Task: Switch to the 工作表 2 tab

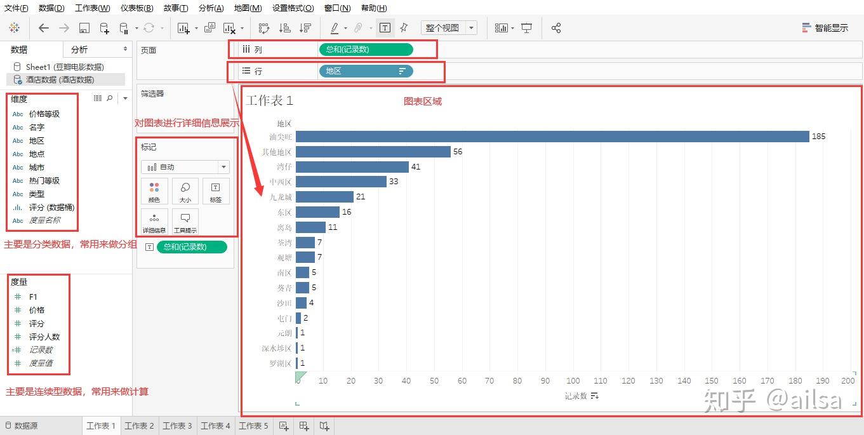Action: (139, 427)
